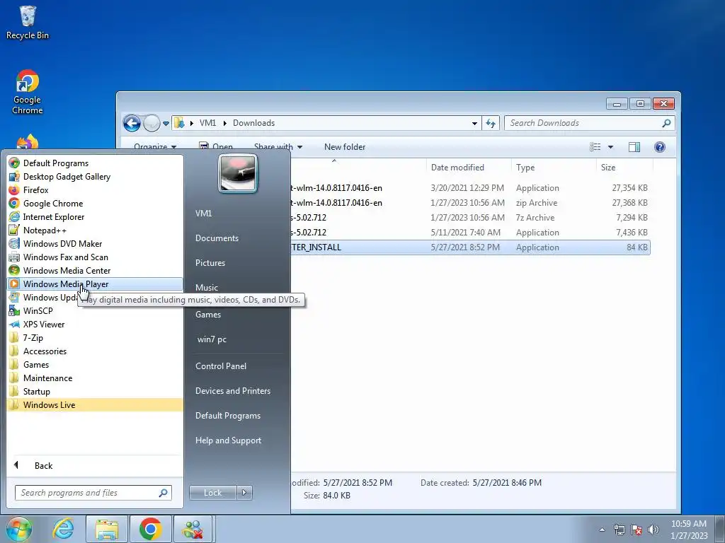The height and width of the screenshot is (543, 725).
Task: Open Default Programs in right Start pane
Action: (227, 416)
